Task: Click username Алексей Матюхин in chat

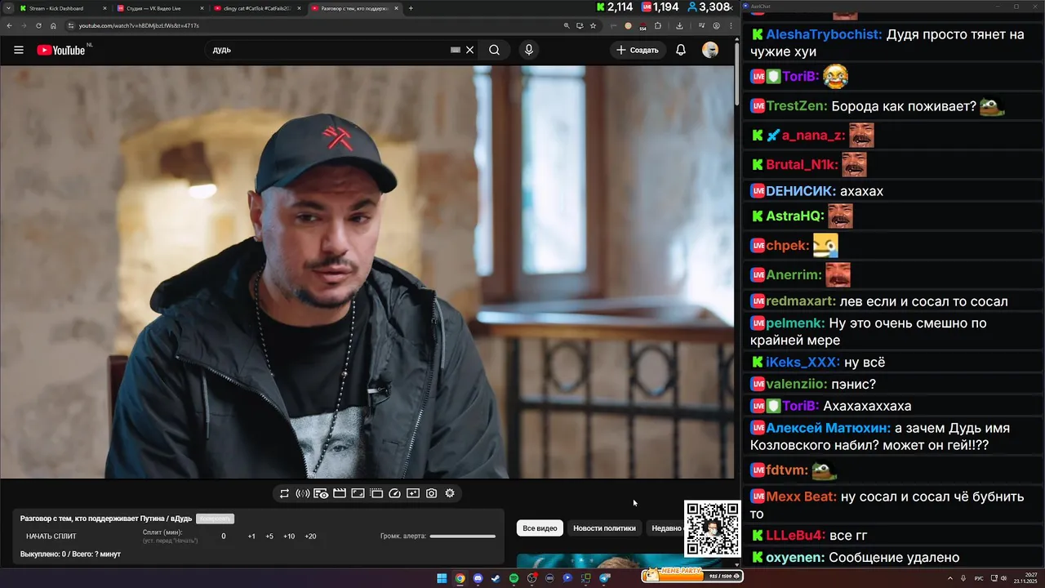Action: tap(828, 428)
